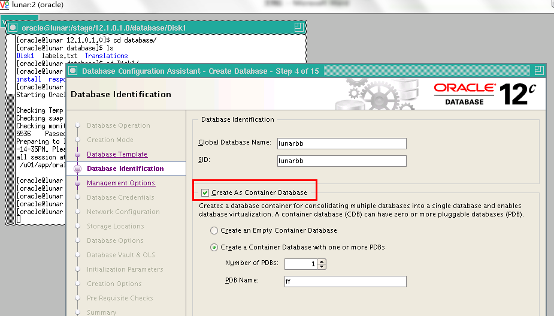
Task: Click the Global Database Name label
Action: point(235,142)
